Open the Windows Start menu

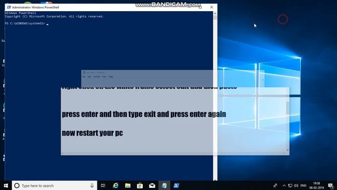tap(6, 185)
